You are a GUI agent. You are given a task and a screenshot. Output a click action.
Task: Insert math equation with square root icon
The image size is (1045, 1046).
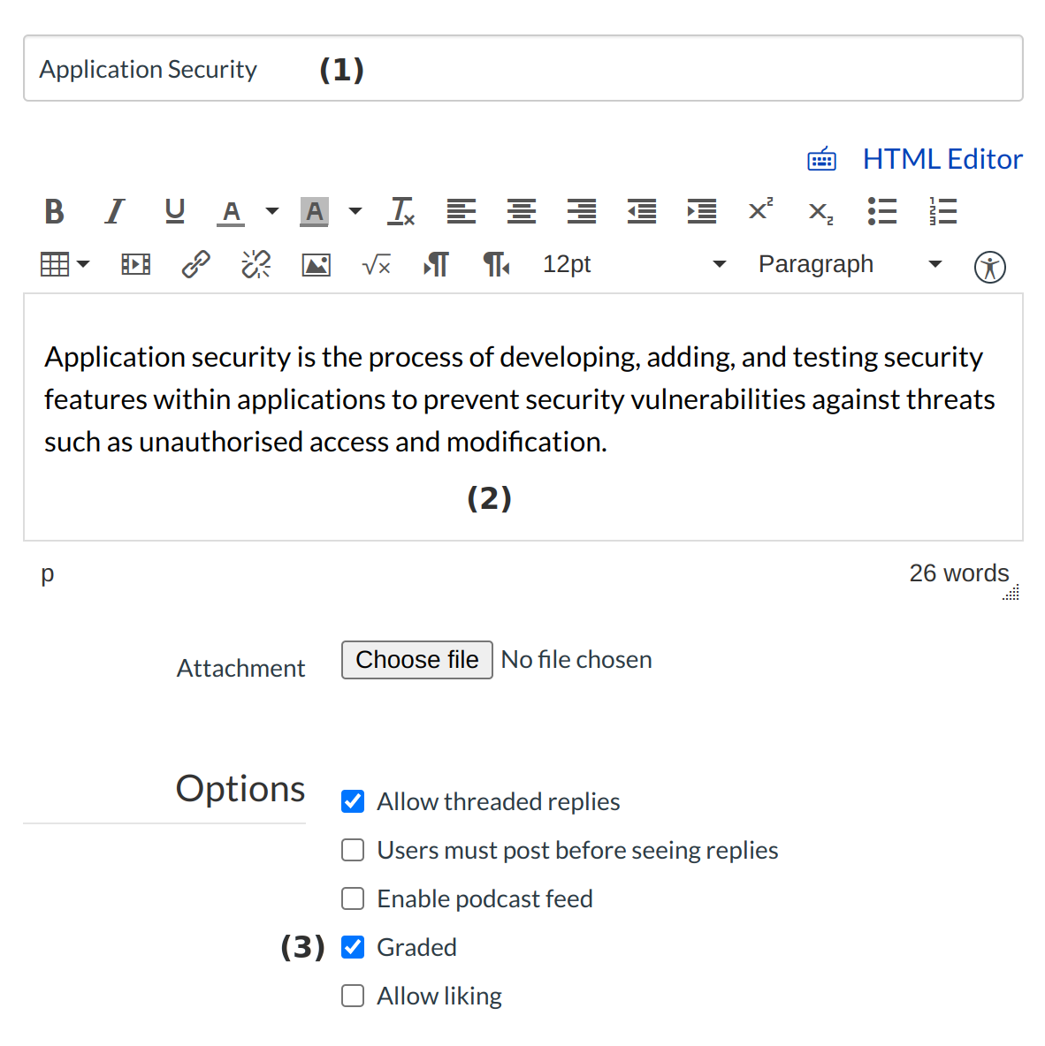tap(377, 264)
